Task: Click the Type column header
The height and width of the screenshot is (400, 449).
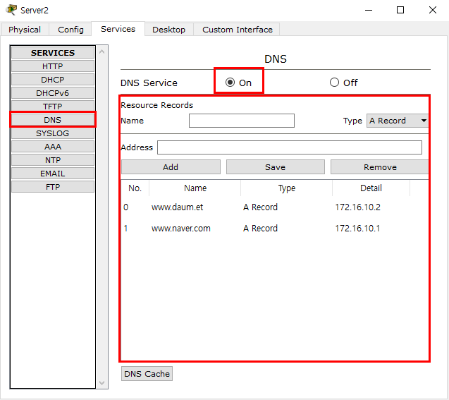Action: [287, 188]
